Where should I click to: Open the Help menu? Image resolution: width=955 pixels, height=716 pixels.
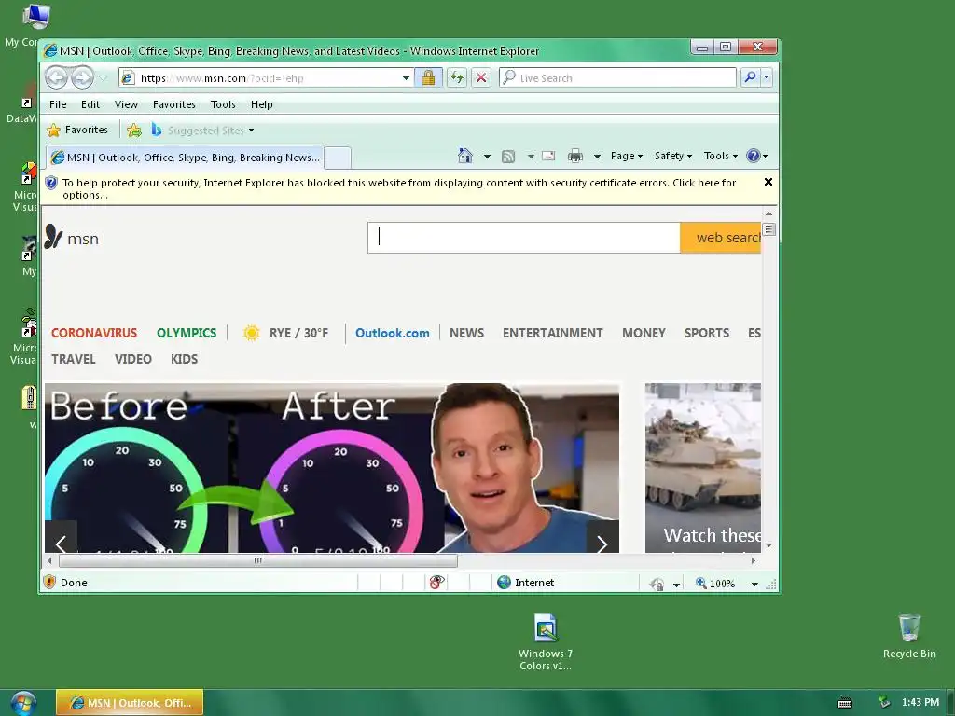(262, 104)
